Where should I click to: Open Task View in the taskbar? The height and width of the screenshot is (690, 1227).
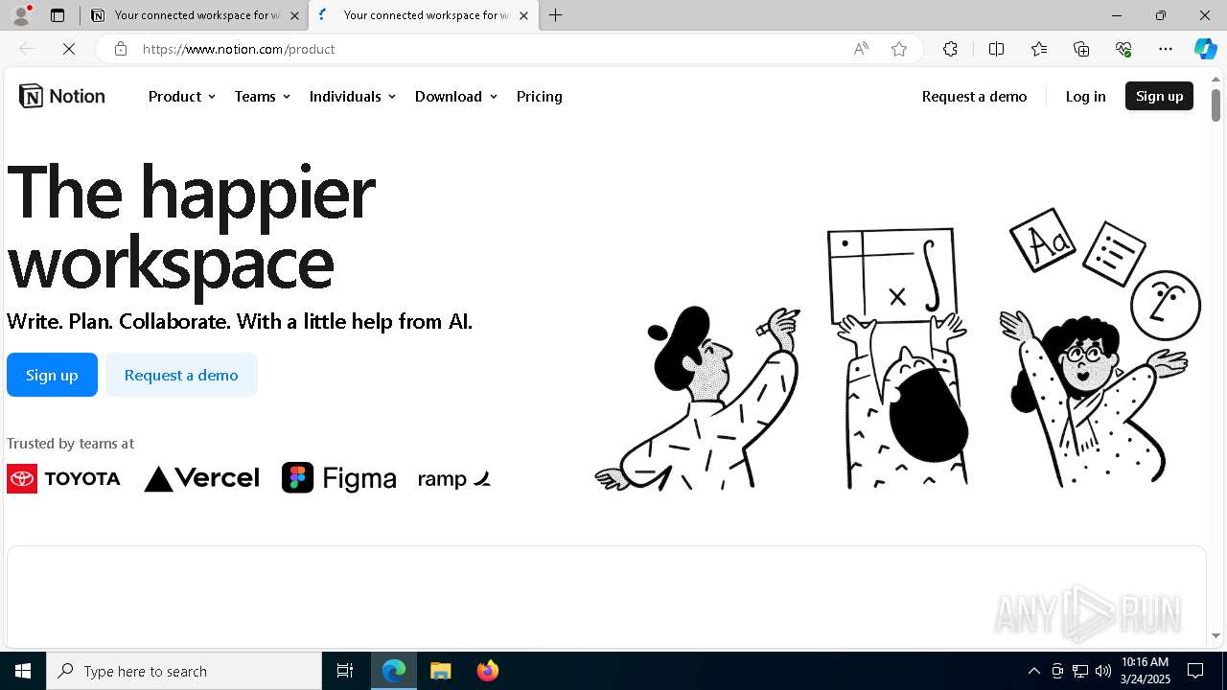[x=345, y=671]
